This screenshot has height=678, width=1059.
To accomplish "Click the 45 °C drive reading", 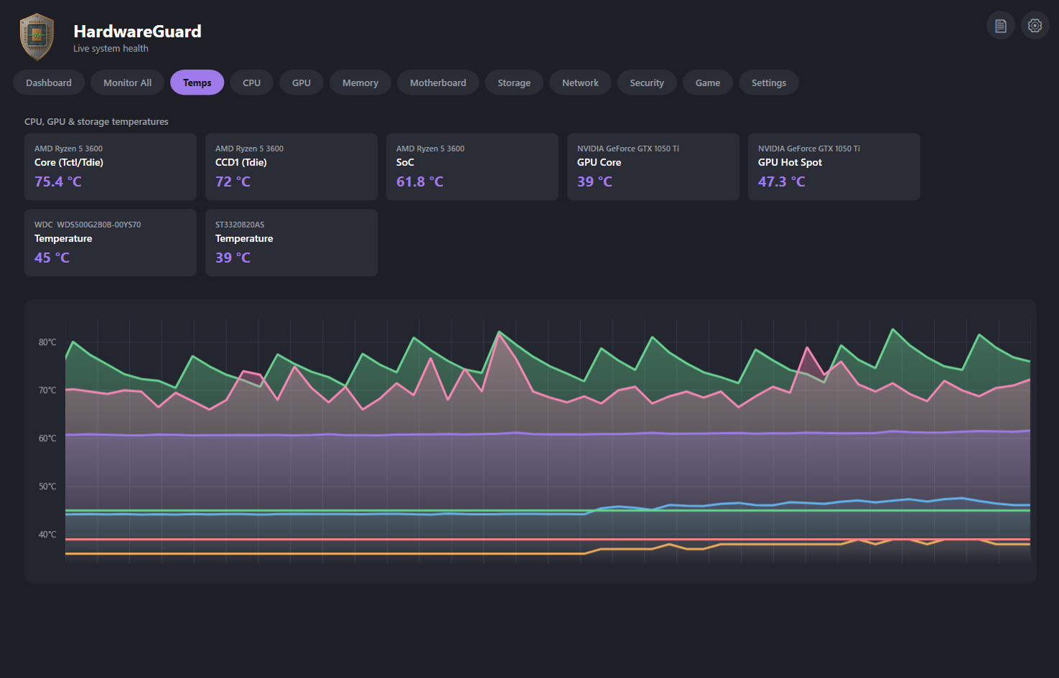I will point(52,258).
